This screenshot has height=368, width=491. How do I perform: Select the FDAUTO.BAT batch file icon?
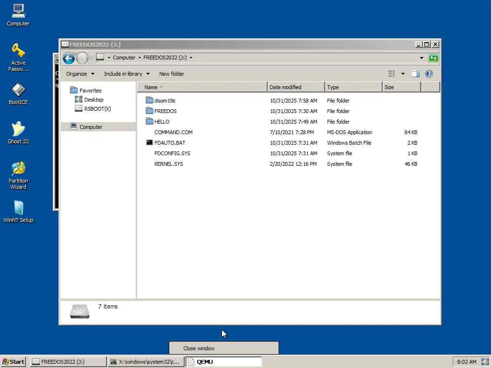point(150,142)
